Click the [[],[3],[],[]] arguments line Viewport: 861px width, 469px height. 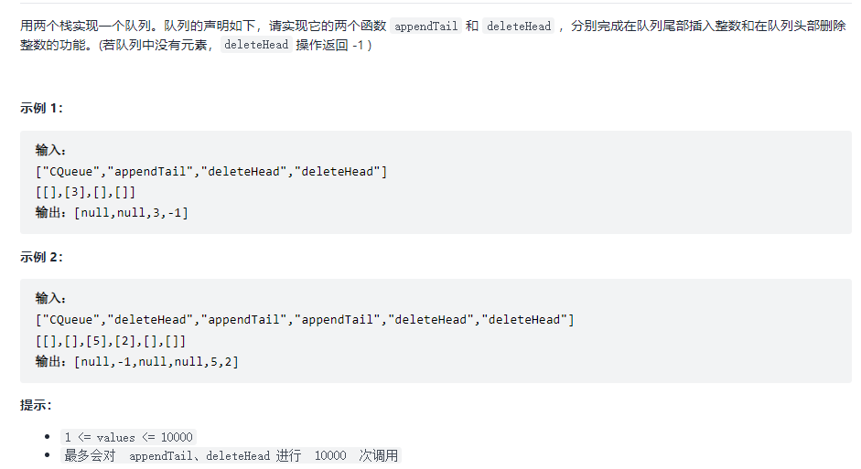[x=86, y=192]
